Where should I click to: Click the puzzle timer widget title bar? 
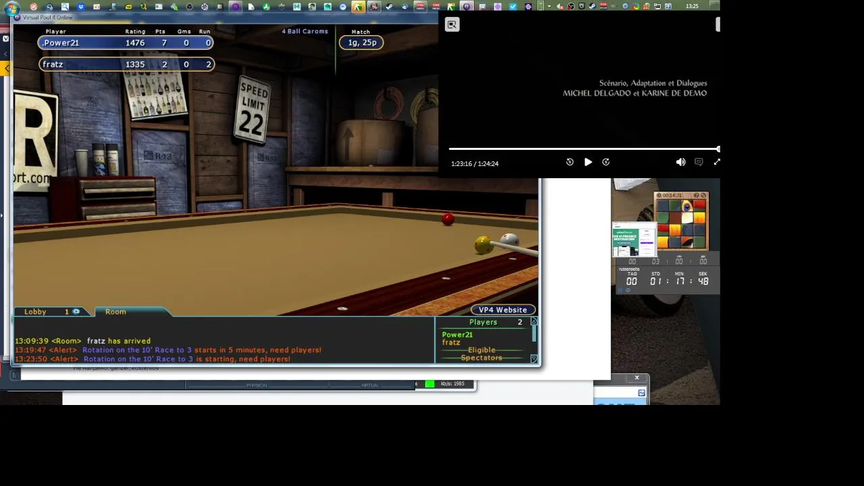click(681, 196)
